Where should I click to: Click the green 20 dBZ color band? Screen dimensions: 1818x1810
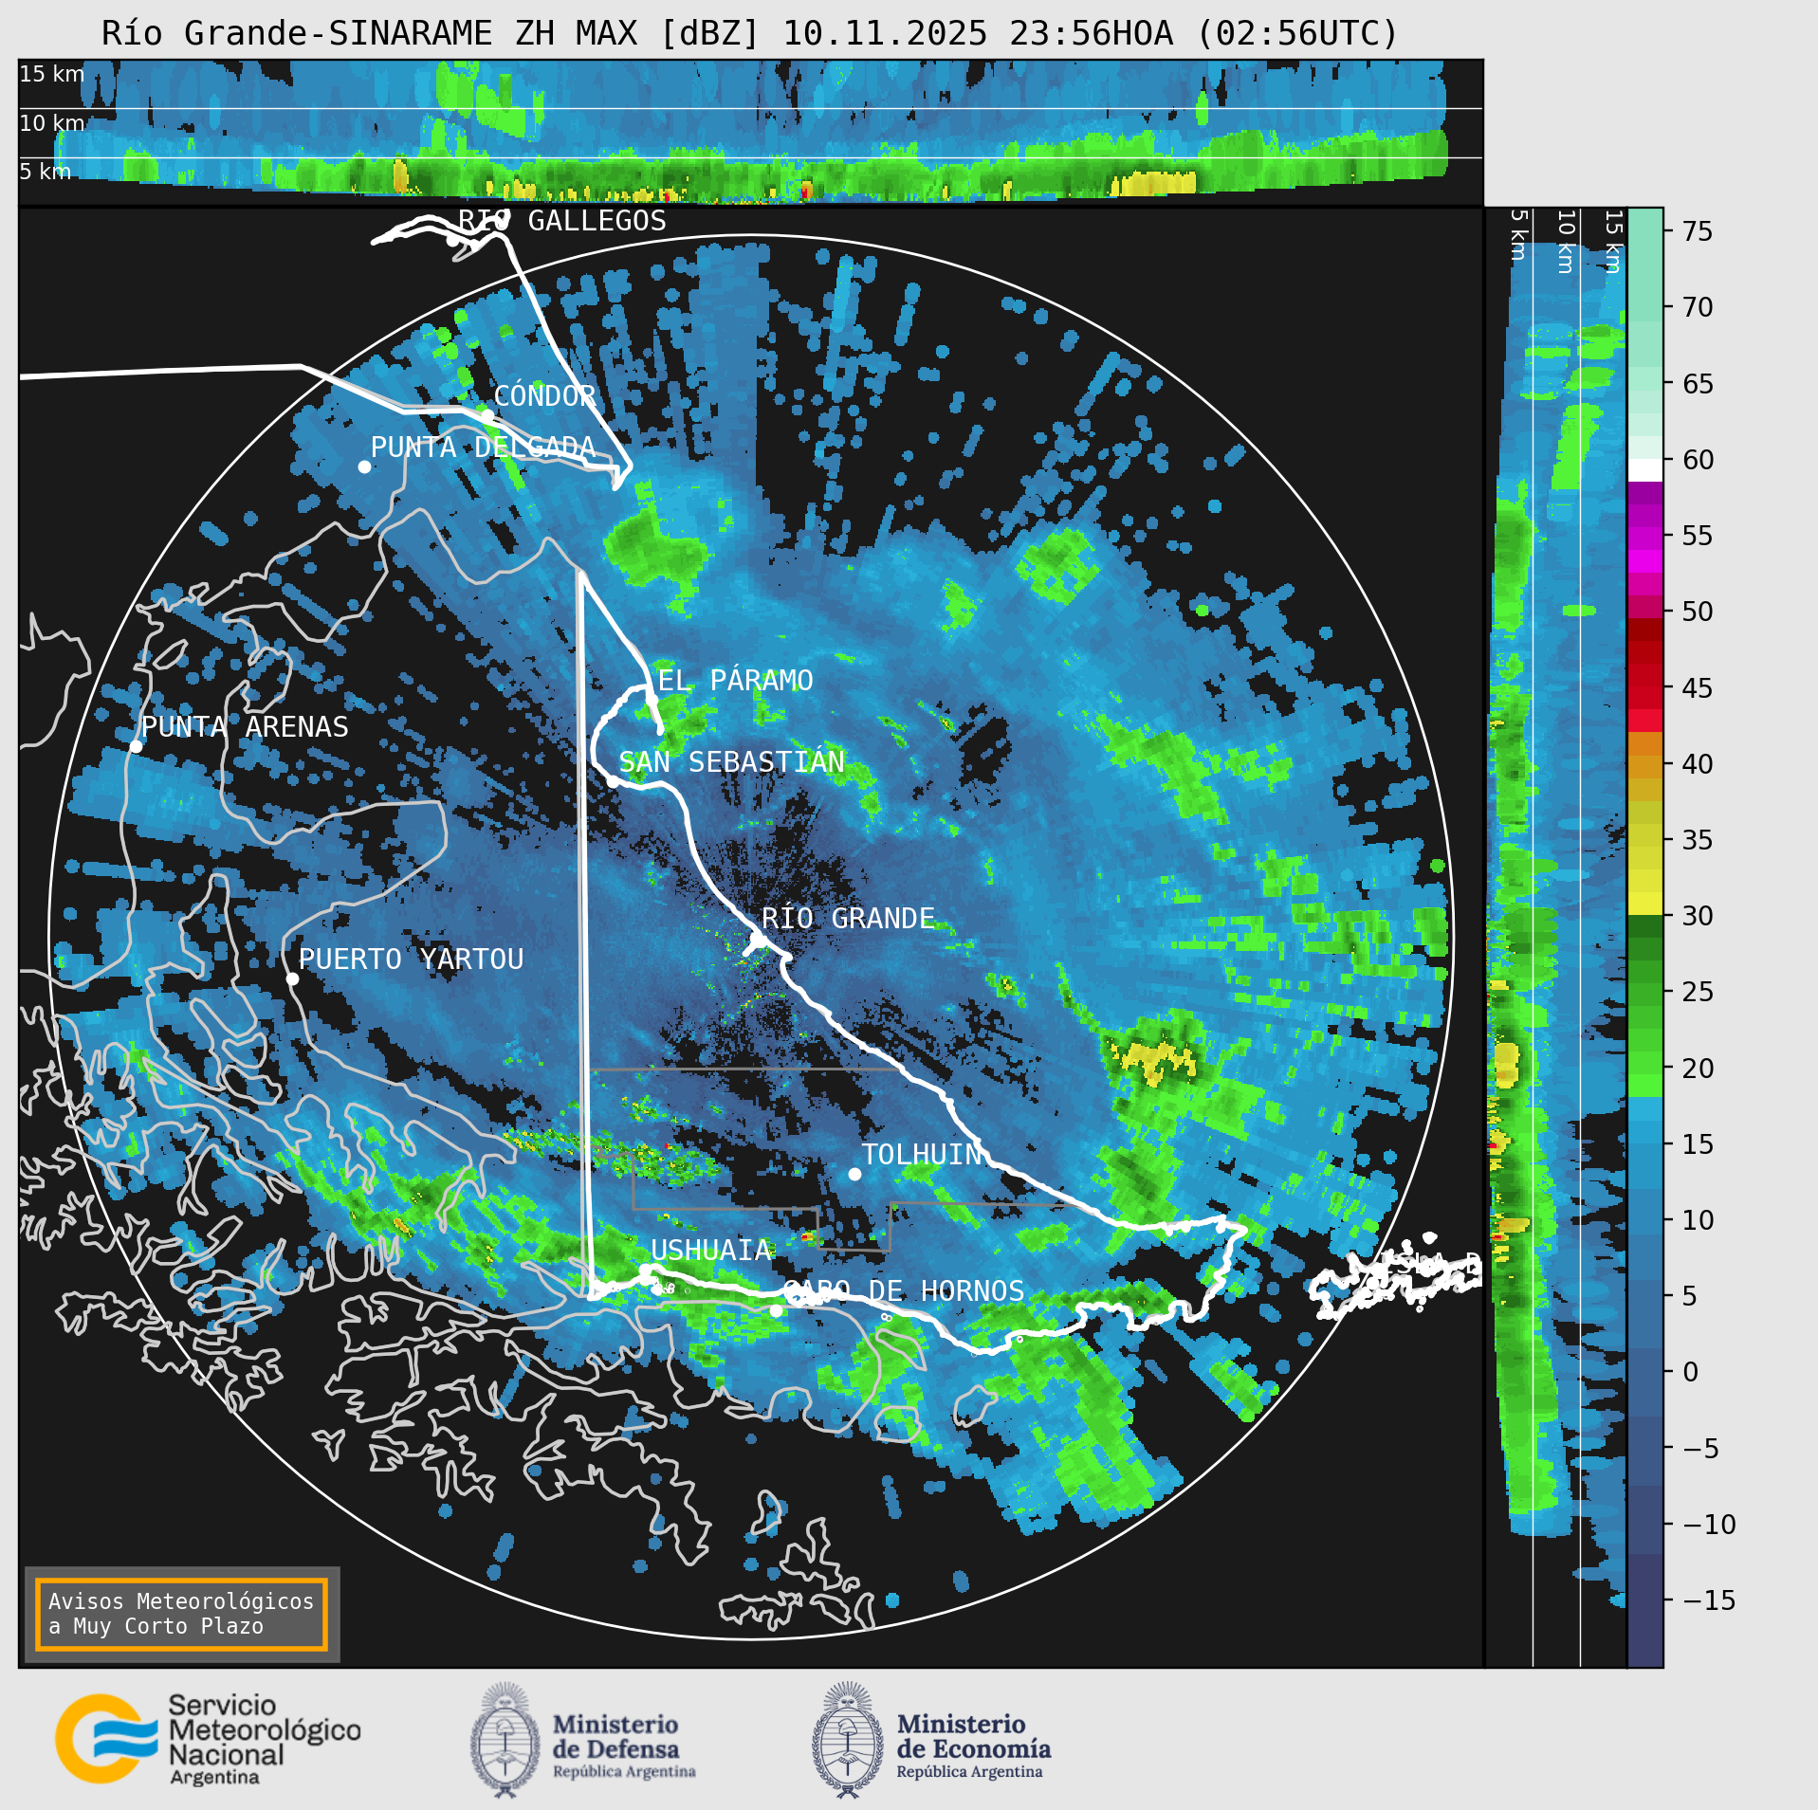pos(1645,1063)
